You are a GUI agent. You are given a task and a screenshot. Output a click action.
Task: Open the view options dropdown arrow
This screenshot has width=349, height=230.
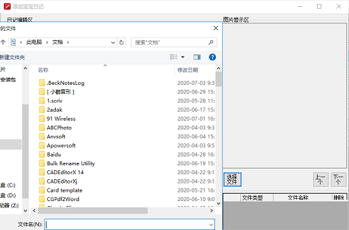click(x=183, y=57)
